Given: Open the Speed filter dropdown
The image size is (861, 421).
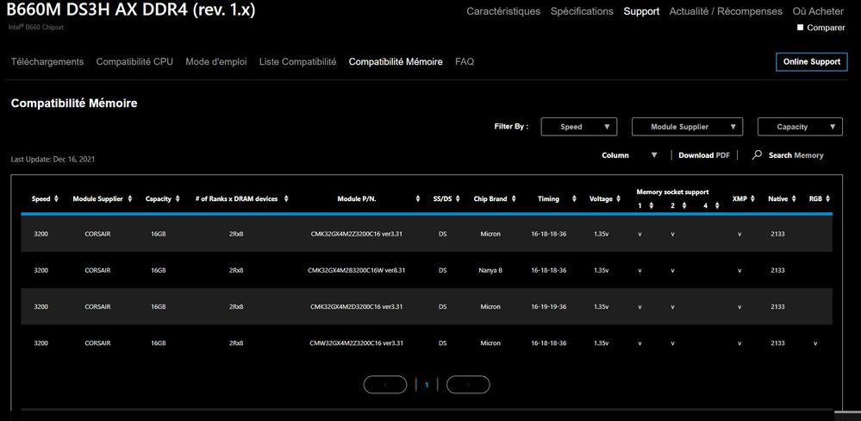Looking at the screenshot, I should tap(578, 127).
